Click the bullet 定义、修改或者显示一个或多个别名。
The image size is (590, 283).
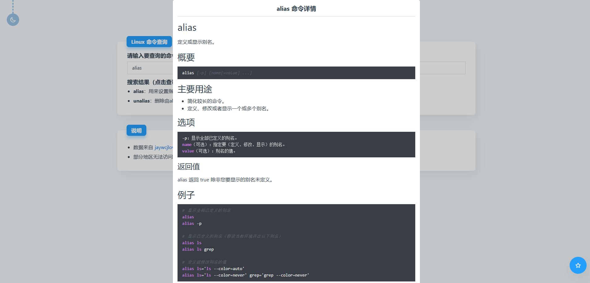click(229, 108)
